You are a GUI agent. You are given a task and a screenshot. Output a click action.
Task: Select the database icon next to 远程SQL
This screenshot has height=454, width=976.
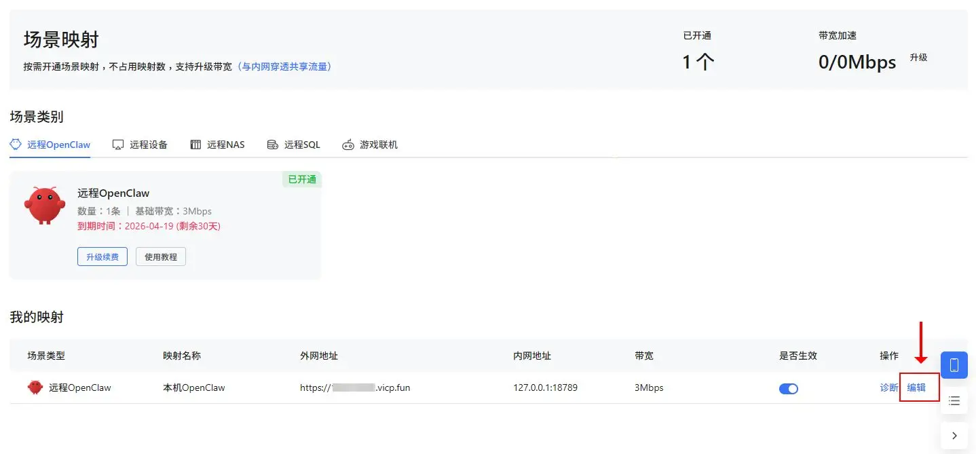pos(274,145)
